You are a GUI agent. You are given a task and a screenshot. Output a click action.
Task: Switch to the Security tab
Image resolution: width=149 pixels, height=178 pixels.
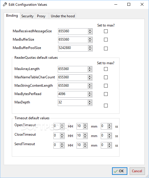point(27,16)
